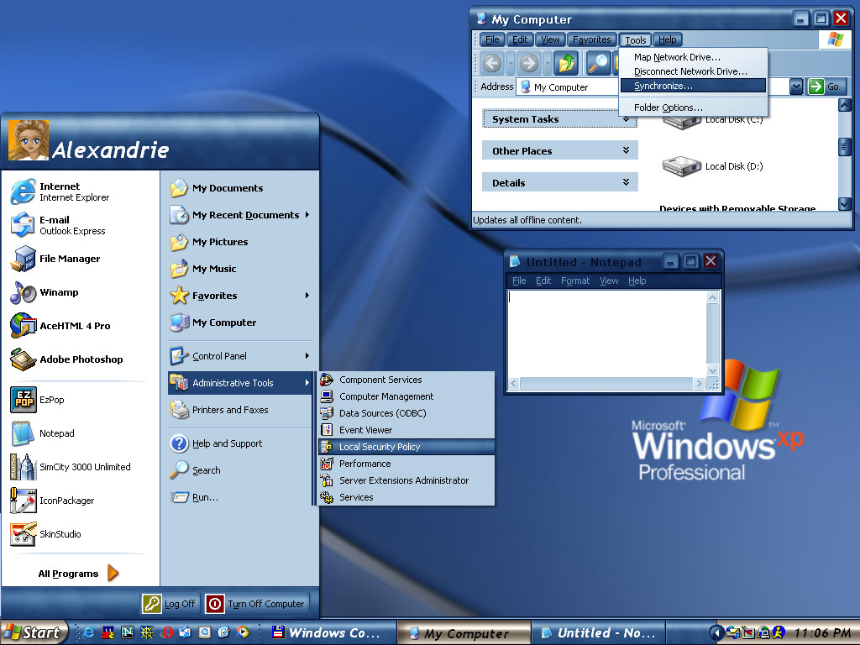Click Windows Media Player quick launch icon
The image size is (860, 645).
click(x=243, y=632)
